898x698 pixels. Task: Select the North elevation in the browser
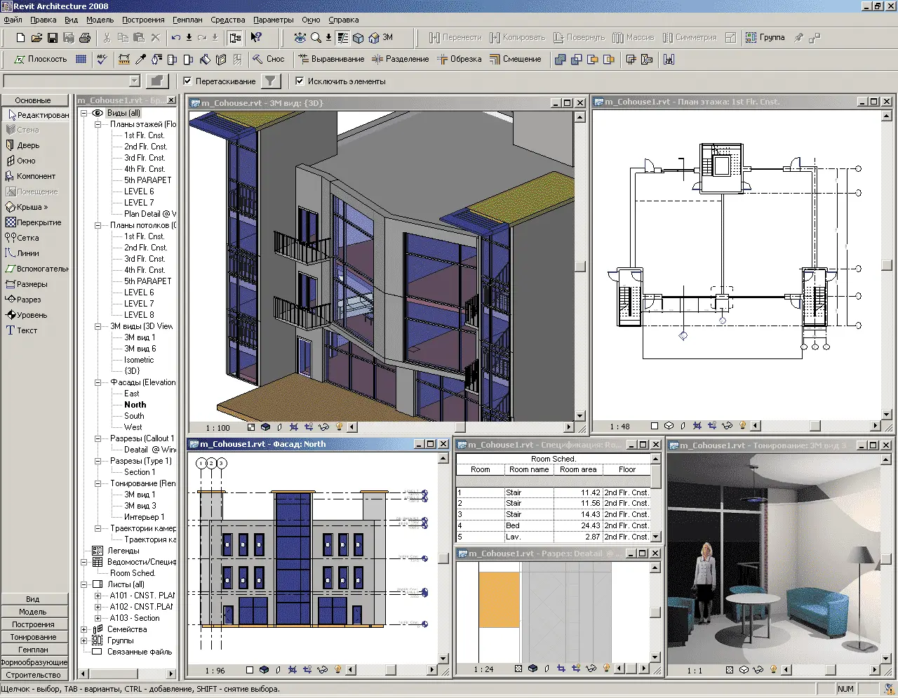click(x=135, y=405)
